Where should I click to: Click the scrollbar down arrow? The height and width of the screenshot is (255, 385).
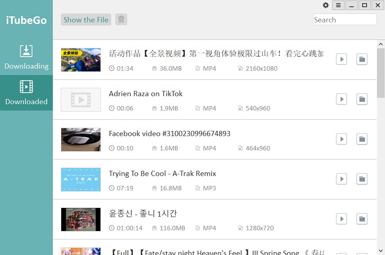coord(381,251)
